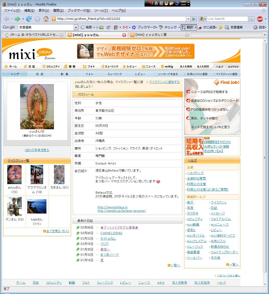Screen dimensions: 269x294
Task: Click the yuuさん profile photo
Action: pyautogui.click(x=37, y=106)
